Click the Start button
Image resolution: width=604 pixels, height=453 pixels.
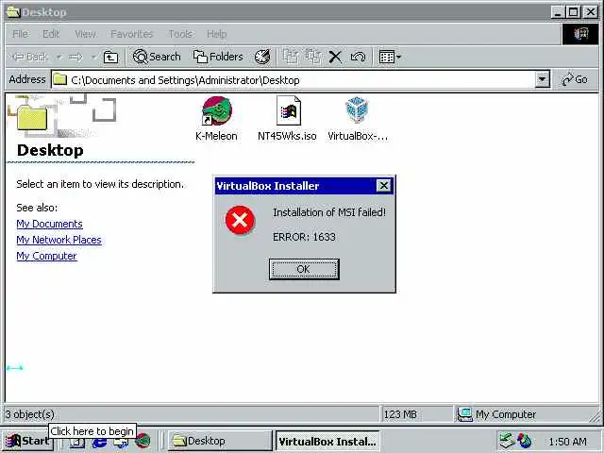click(27, 441)
